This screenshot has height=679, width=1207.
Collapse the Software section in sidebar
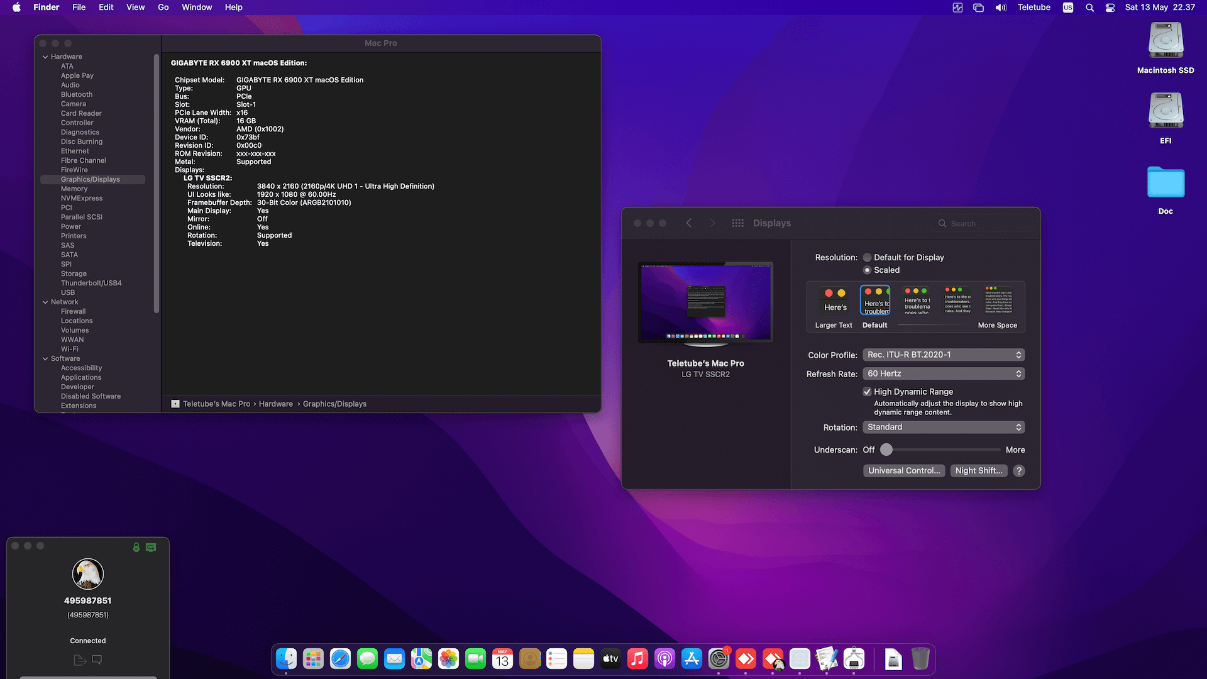[45, 359]
